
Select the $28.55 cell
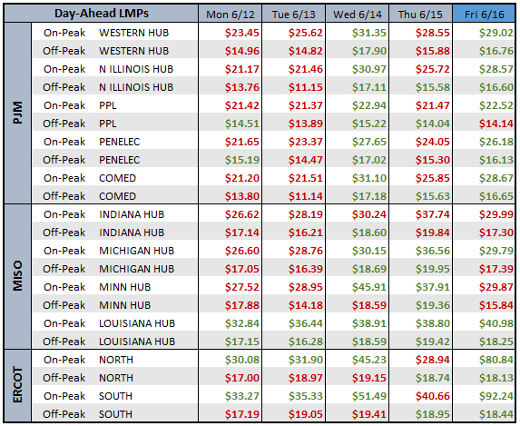[433, 33]
